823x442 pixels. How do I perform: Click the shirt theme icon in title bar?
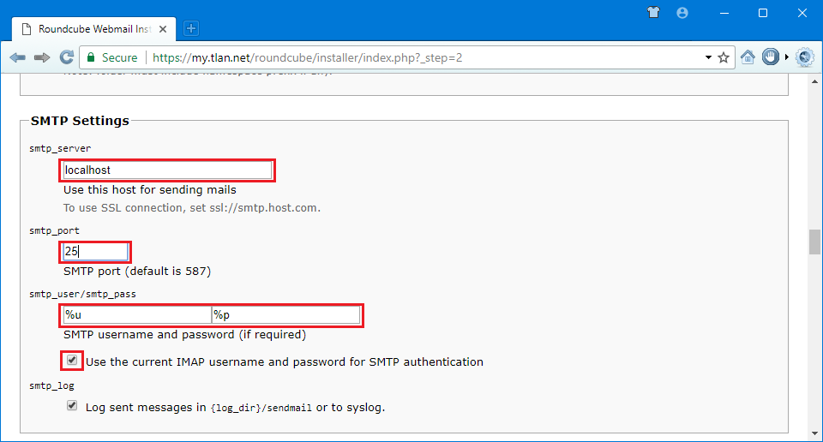tap(653, 13)
